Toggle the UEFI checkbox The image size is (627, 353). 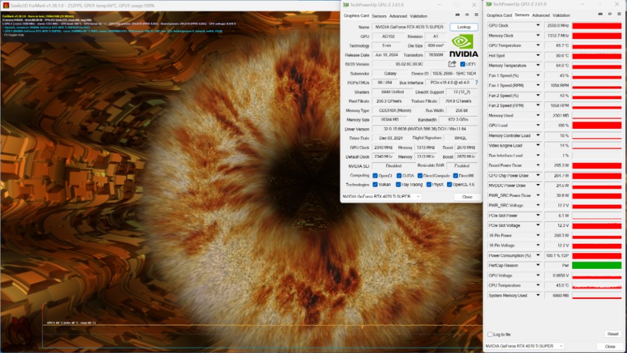[463, 64]
